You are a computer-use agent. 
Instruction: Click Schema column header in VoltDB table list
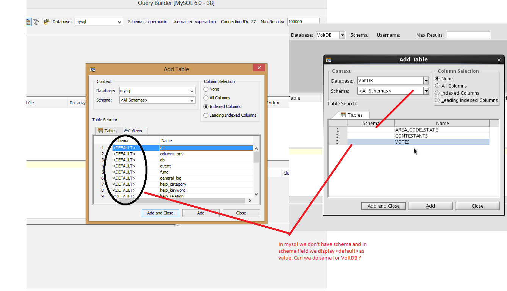click(371, 124)
